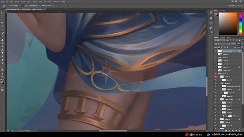This screenshot has height=137, width=244.
Task: Open the Window menu
Action: pyautogui.click(x=56, y=2)
